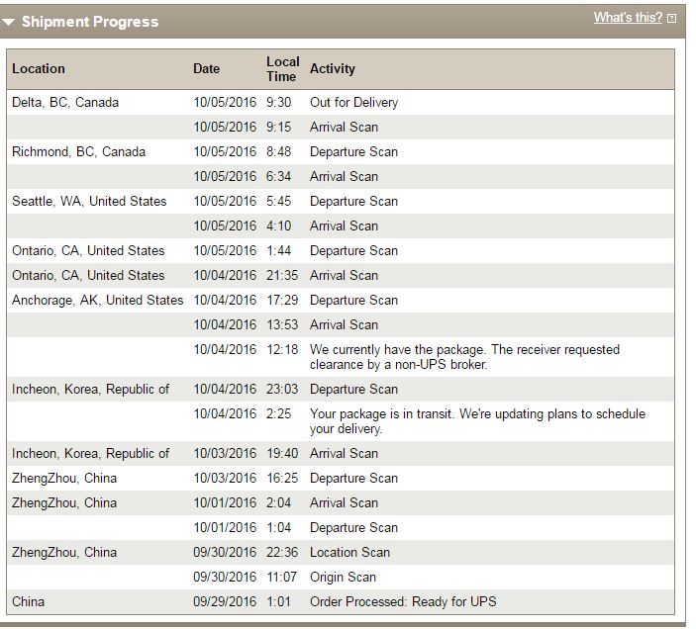Click Anchorage, AK, United States location
The height and width of the screenshot is (629, 696).
point(98,301)
